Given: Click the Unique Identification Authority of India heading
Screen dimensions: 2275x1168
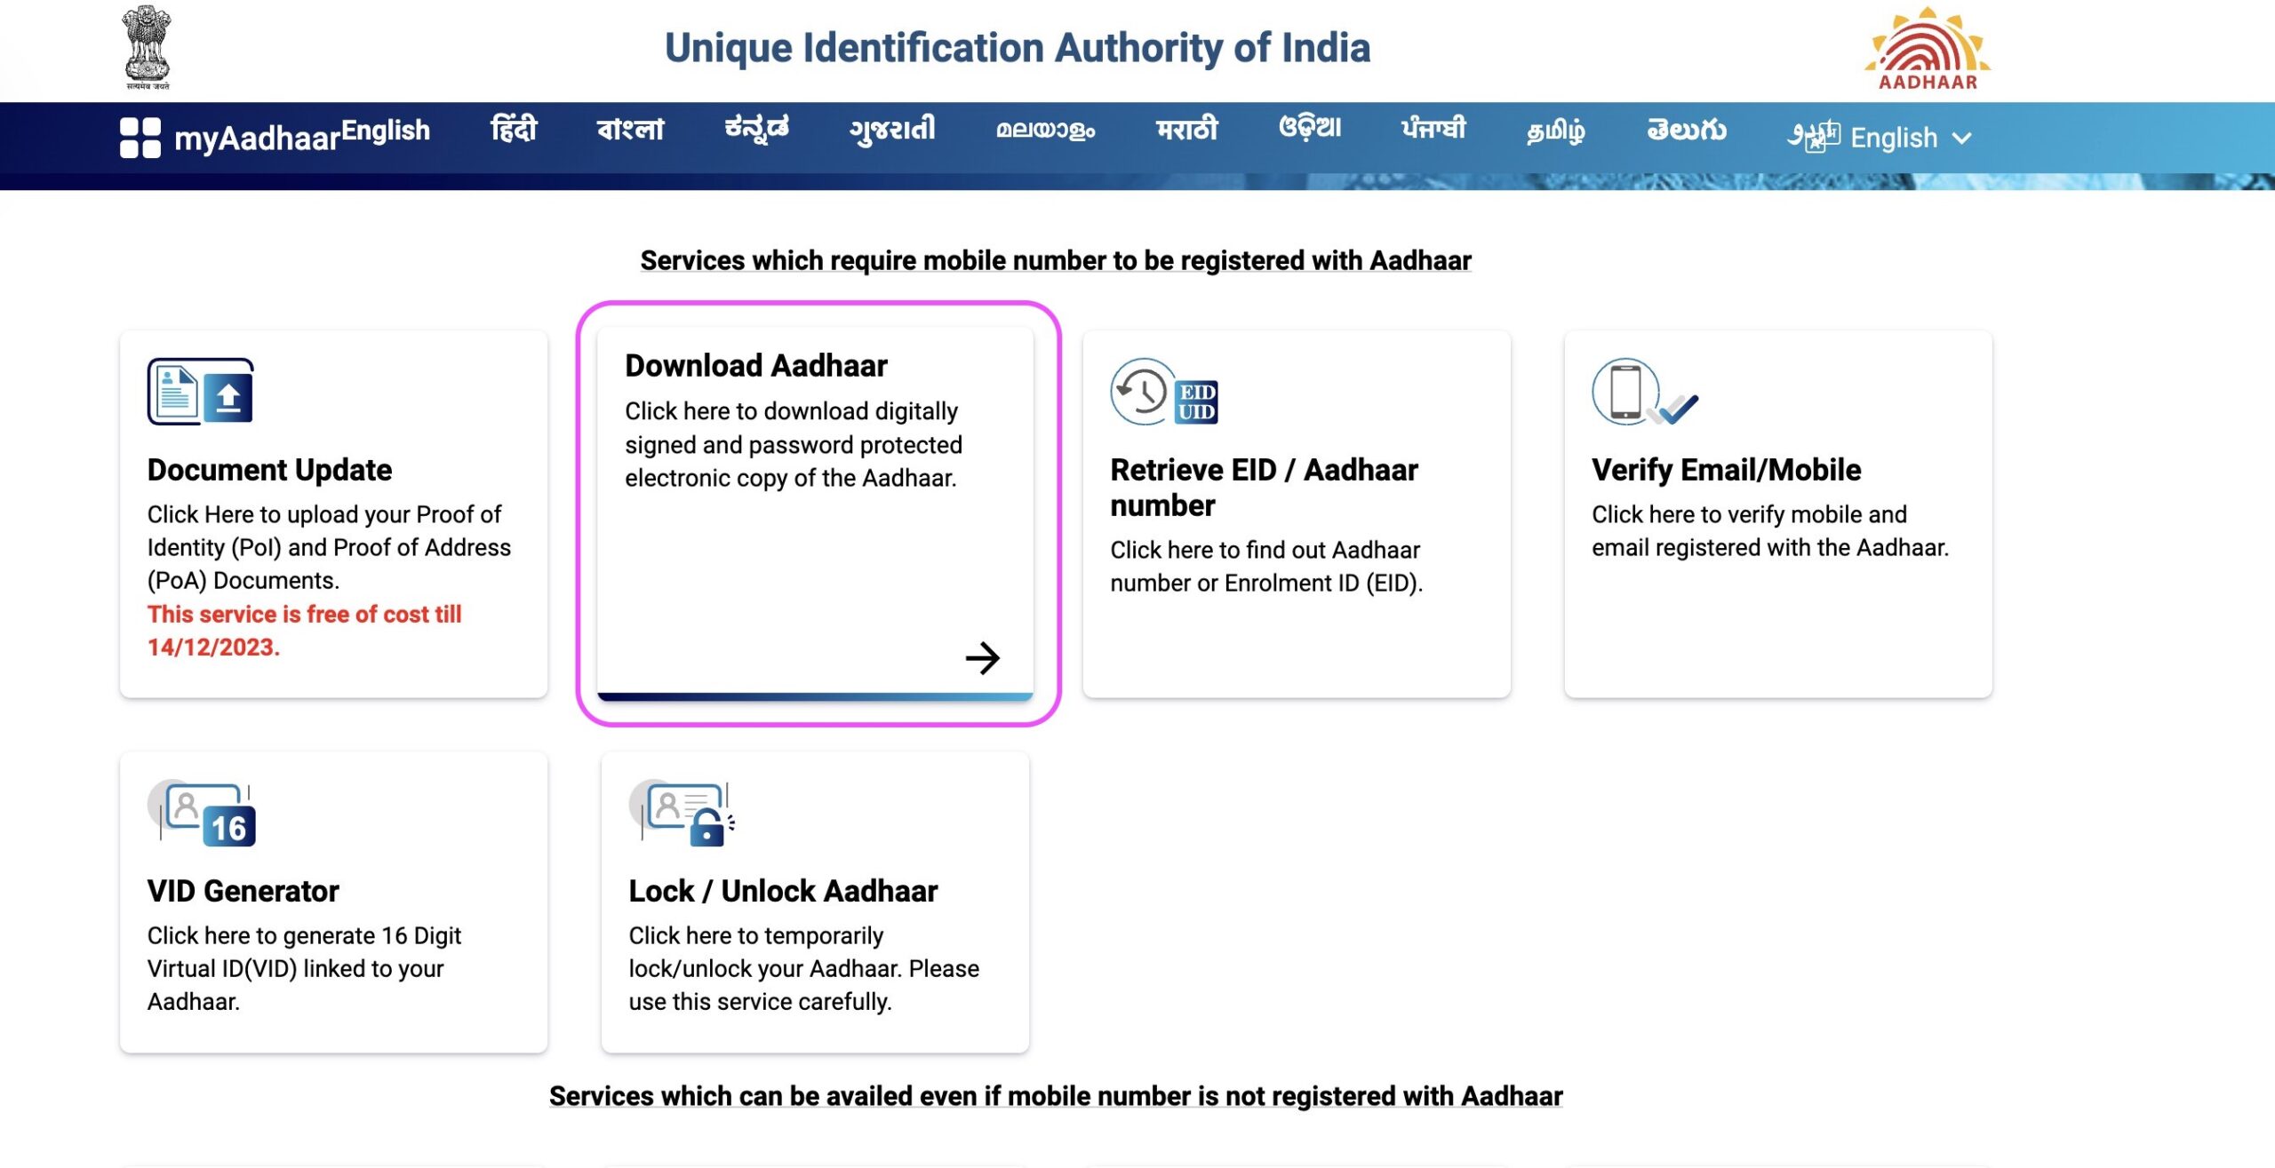Looking at the screenshot, I should (1018, 48).
